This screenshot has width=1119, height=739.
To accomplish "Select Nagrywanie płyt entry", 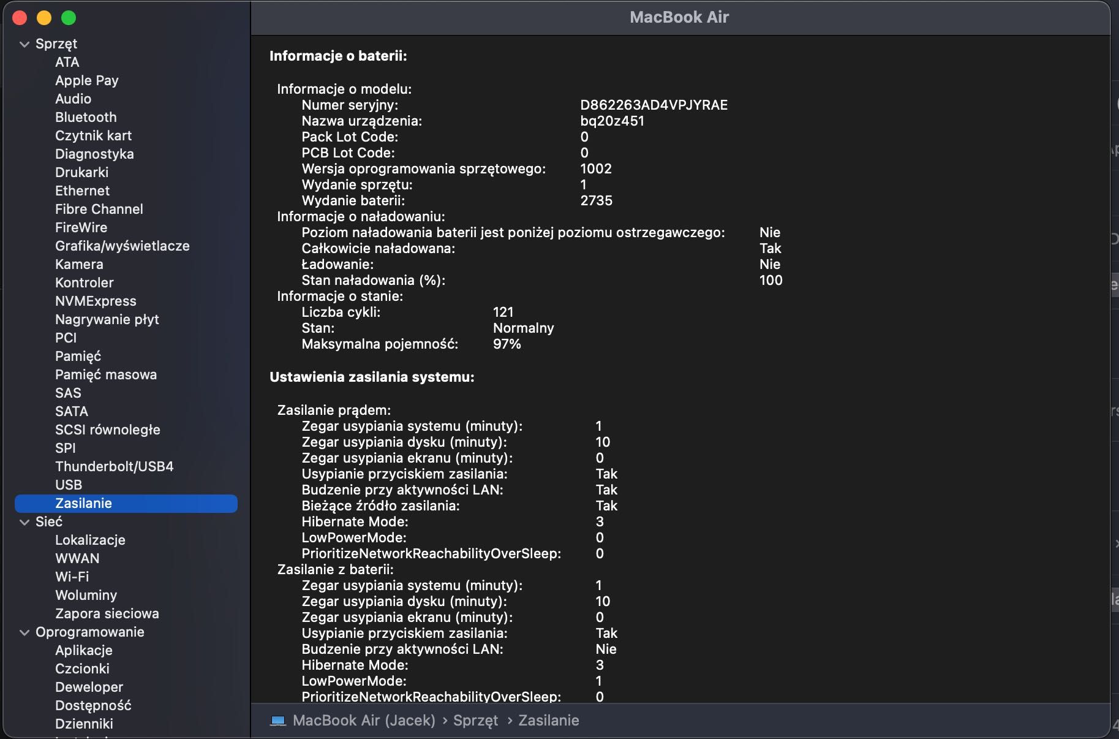I will (x=107, y=319).
